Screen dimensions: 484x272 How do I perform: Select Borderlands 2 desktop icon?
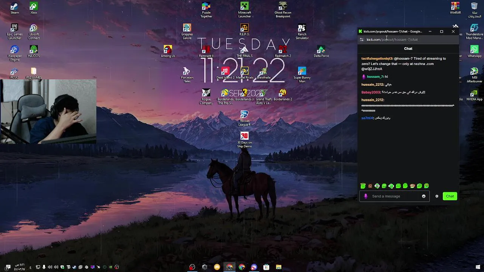pyautogui.click(x=282, y=95)
